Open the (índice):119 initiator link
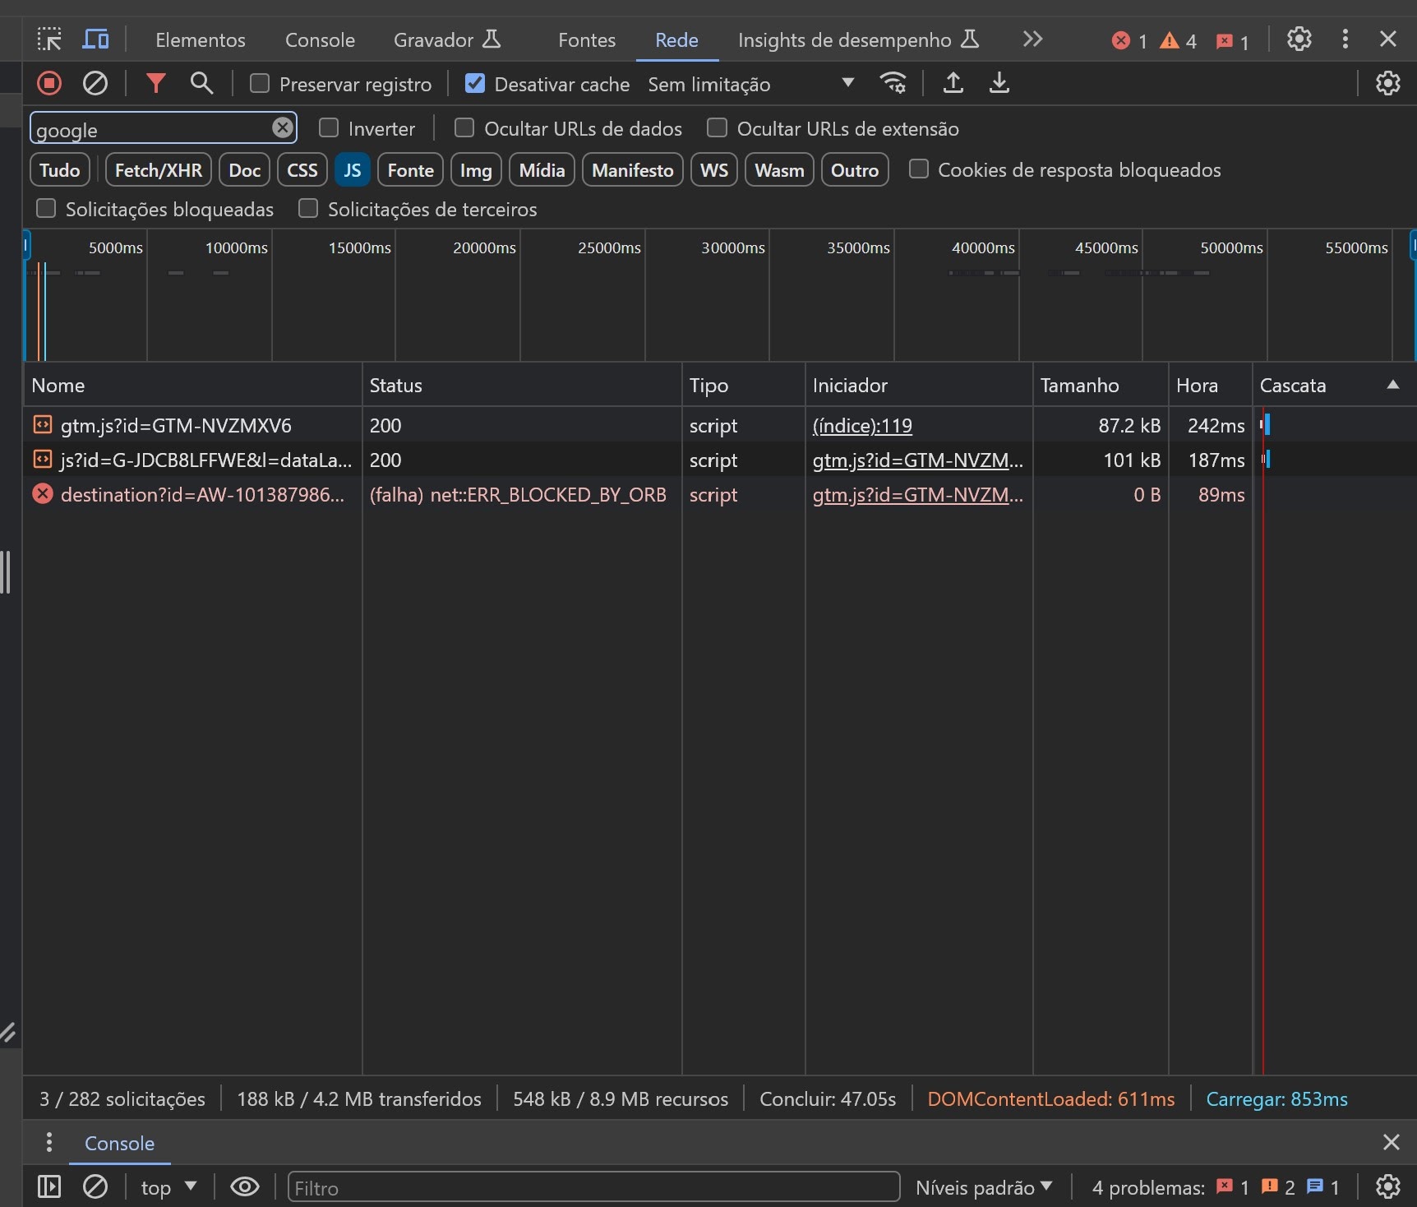 coord(862,426)
